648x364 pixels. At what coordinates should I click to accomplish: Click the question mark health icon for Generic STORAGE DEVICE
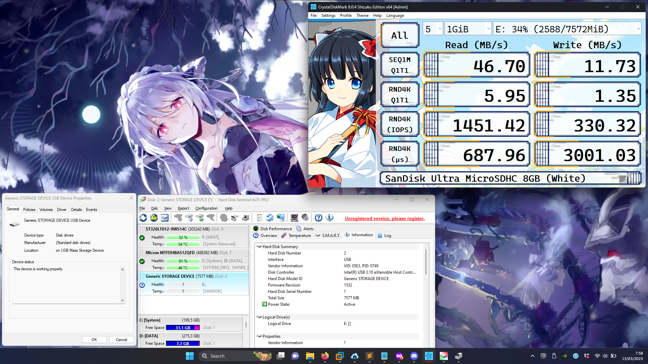[142, 285]
